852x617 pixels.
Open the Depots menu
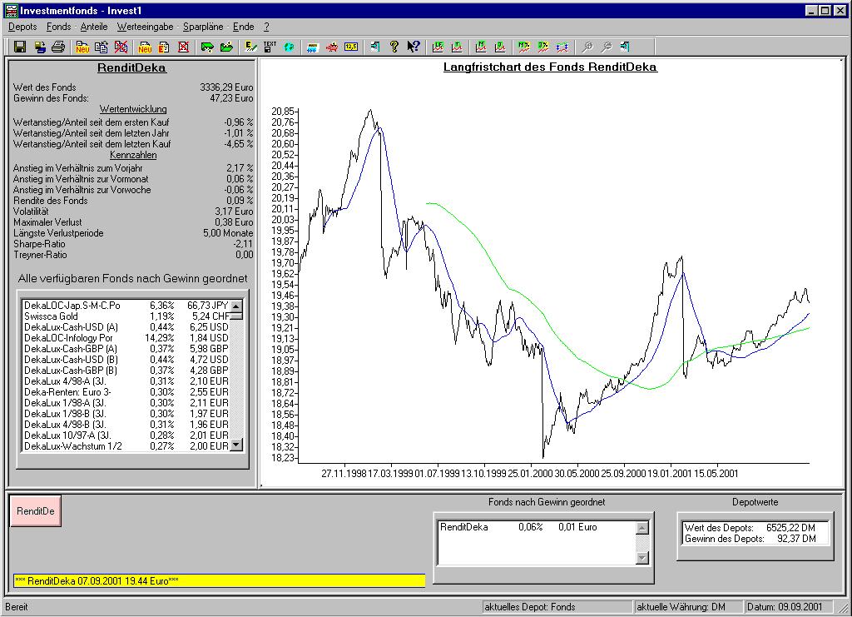pos(22,27)
